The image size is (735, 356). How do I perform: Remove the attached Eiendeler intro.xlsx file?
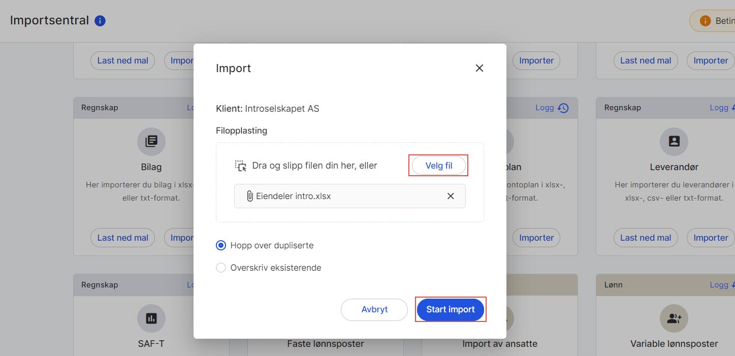tap(451, 196)
